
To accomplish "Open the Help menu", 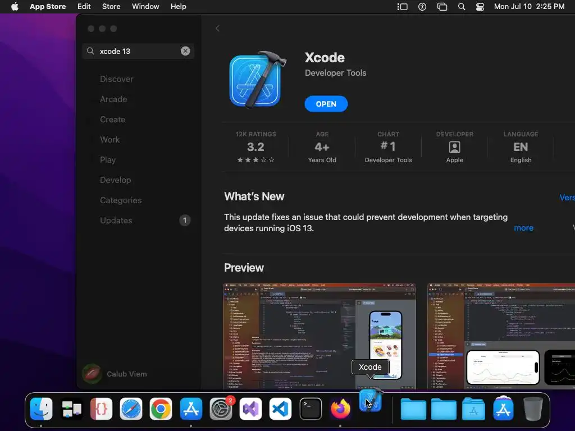I will click(x=178, y=6).
